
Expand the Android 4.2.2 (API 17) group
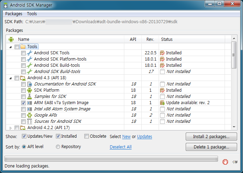(10, 128)
